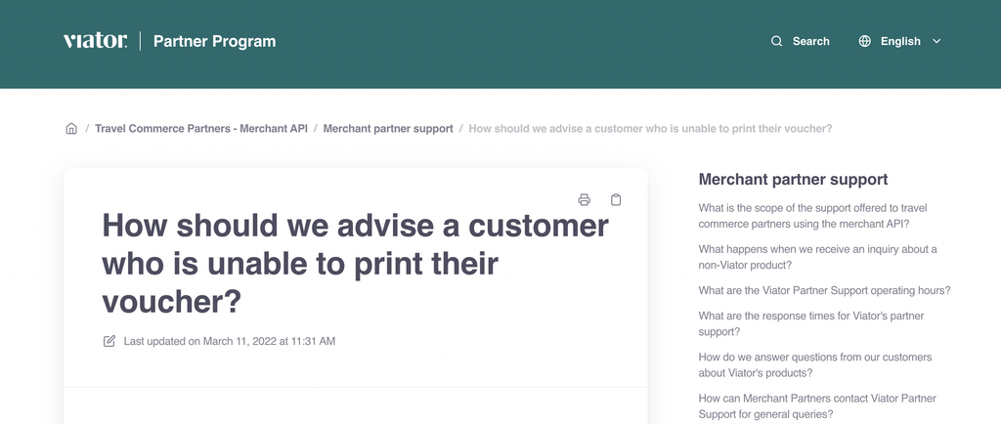This screenshot has height=424, width=1001.
Task: Click the search magnifier icon
Action: pos(776,41)
